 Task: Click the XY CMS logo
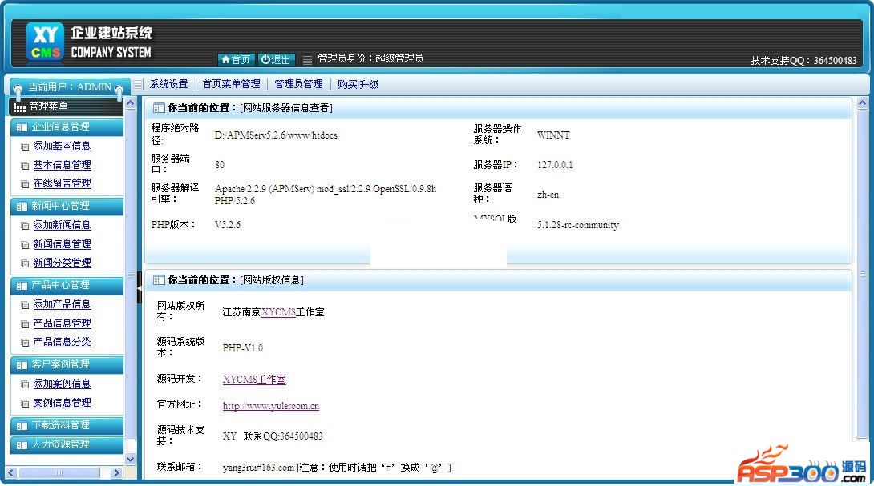pyautogui.click(x=45, y=42)
